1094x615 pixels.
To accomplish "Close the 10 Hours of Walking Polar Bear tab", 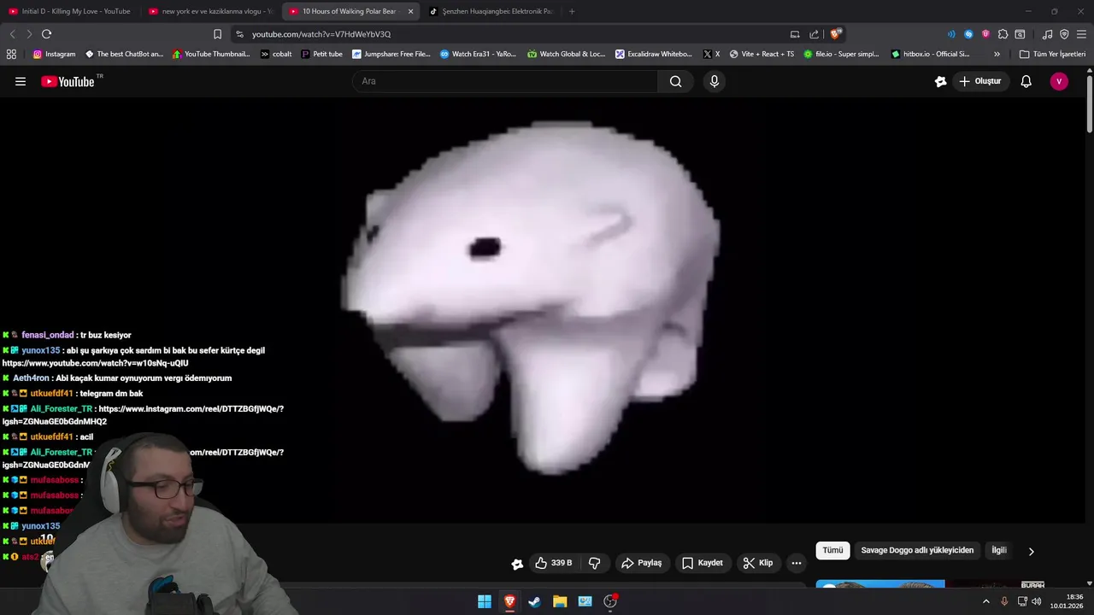I will click(x=410, y=11).
